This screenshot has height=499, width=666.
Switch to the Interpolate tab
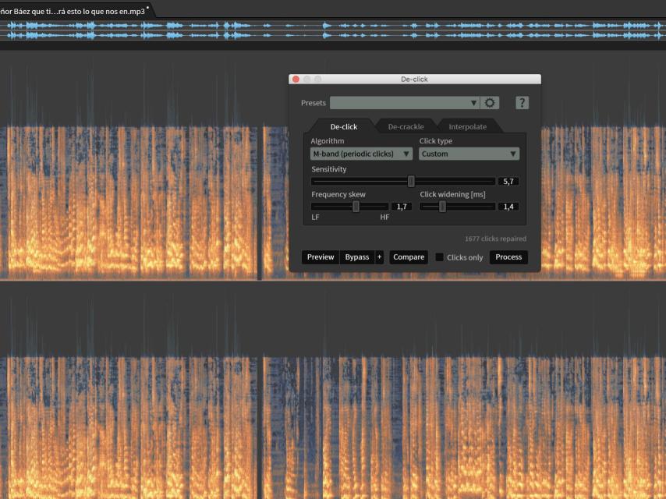pos(467,126)
